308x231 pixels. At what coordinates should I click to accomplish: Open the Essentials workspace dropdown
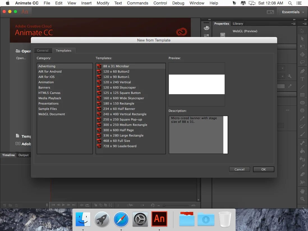(293, 12)
